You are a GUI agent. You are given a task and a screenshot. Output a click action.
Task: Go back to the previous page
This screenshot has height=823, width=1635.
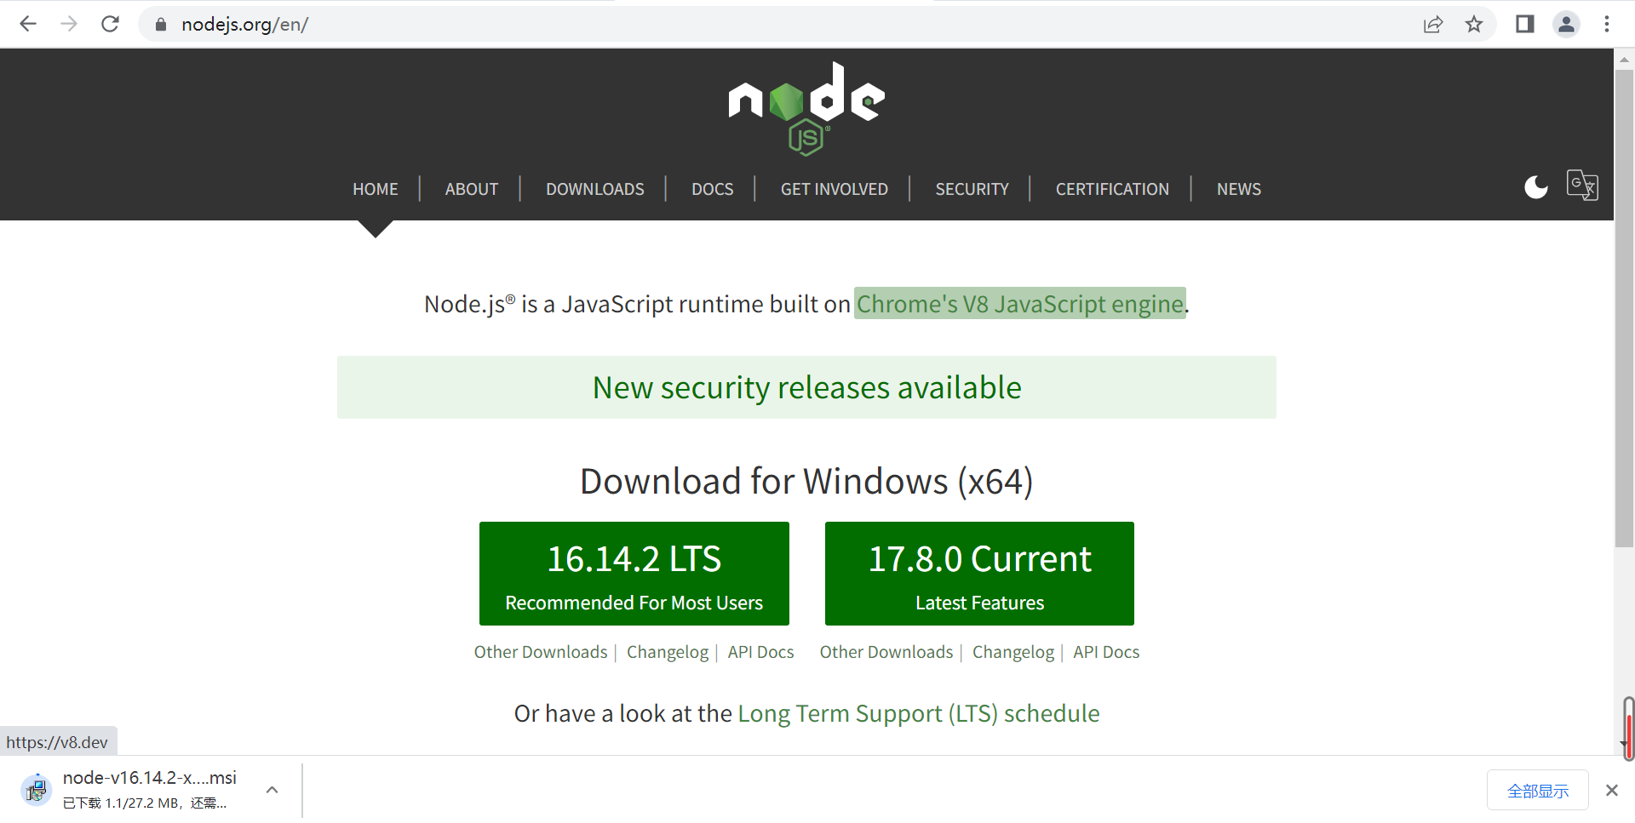[x=28, y=24]
